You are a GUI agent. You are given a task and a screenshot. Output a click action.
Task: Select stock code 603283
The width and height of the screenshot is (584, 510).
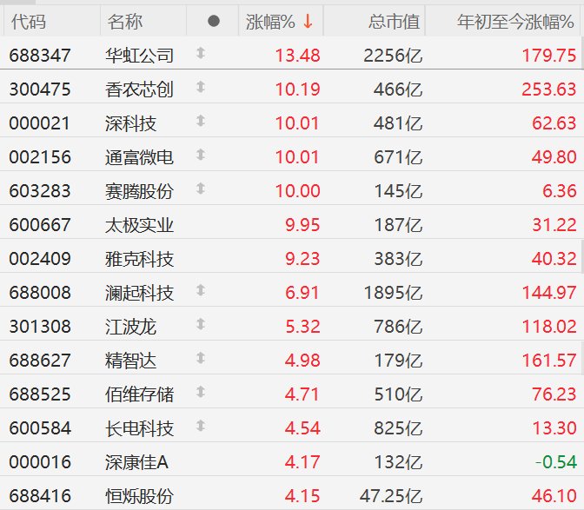40,191
